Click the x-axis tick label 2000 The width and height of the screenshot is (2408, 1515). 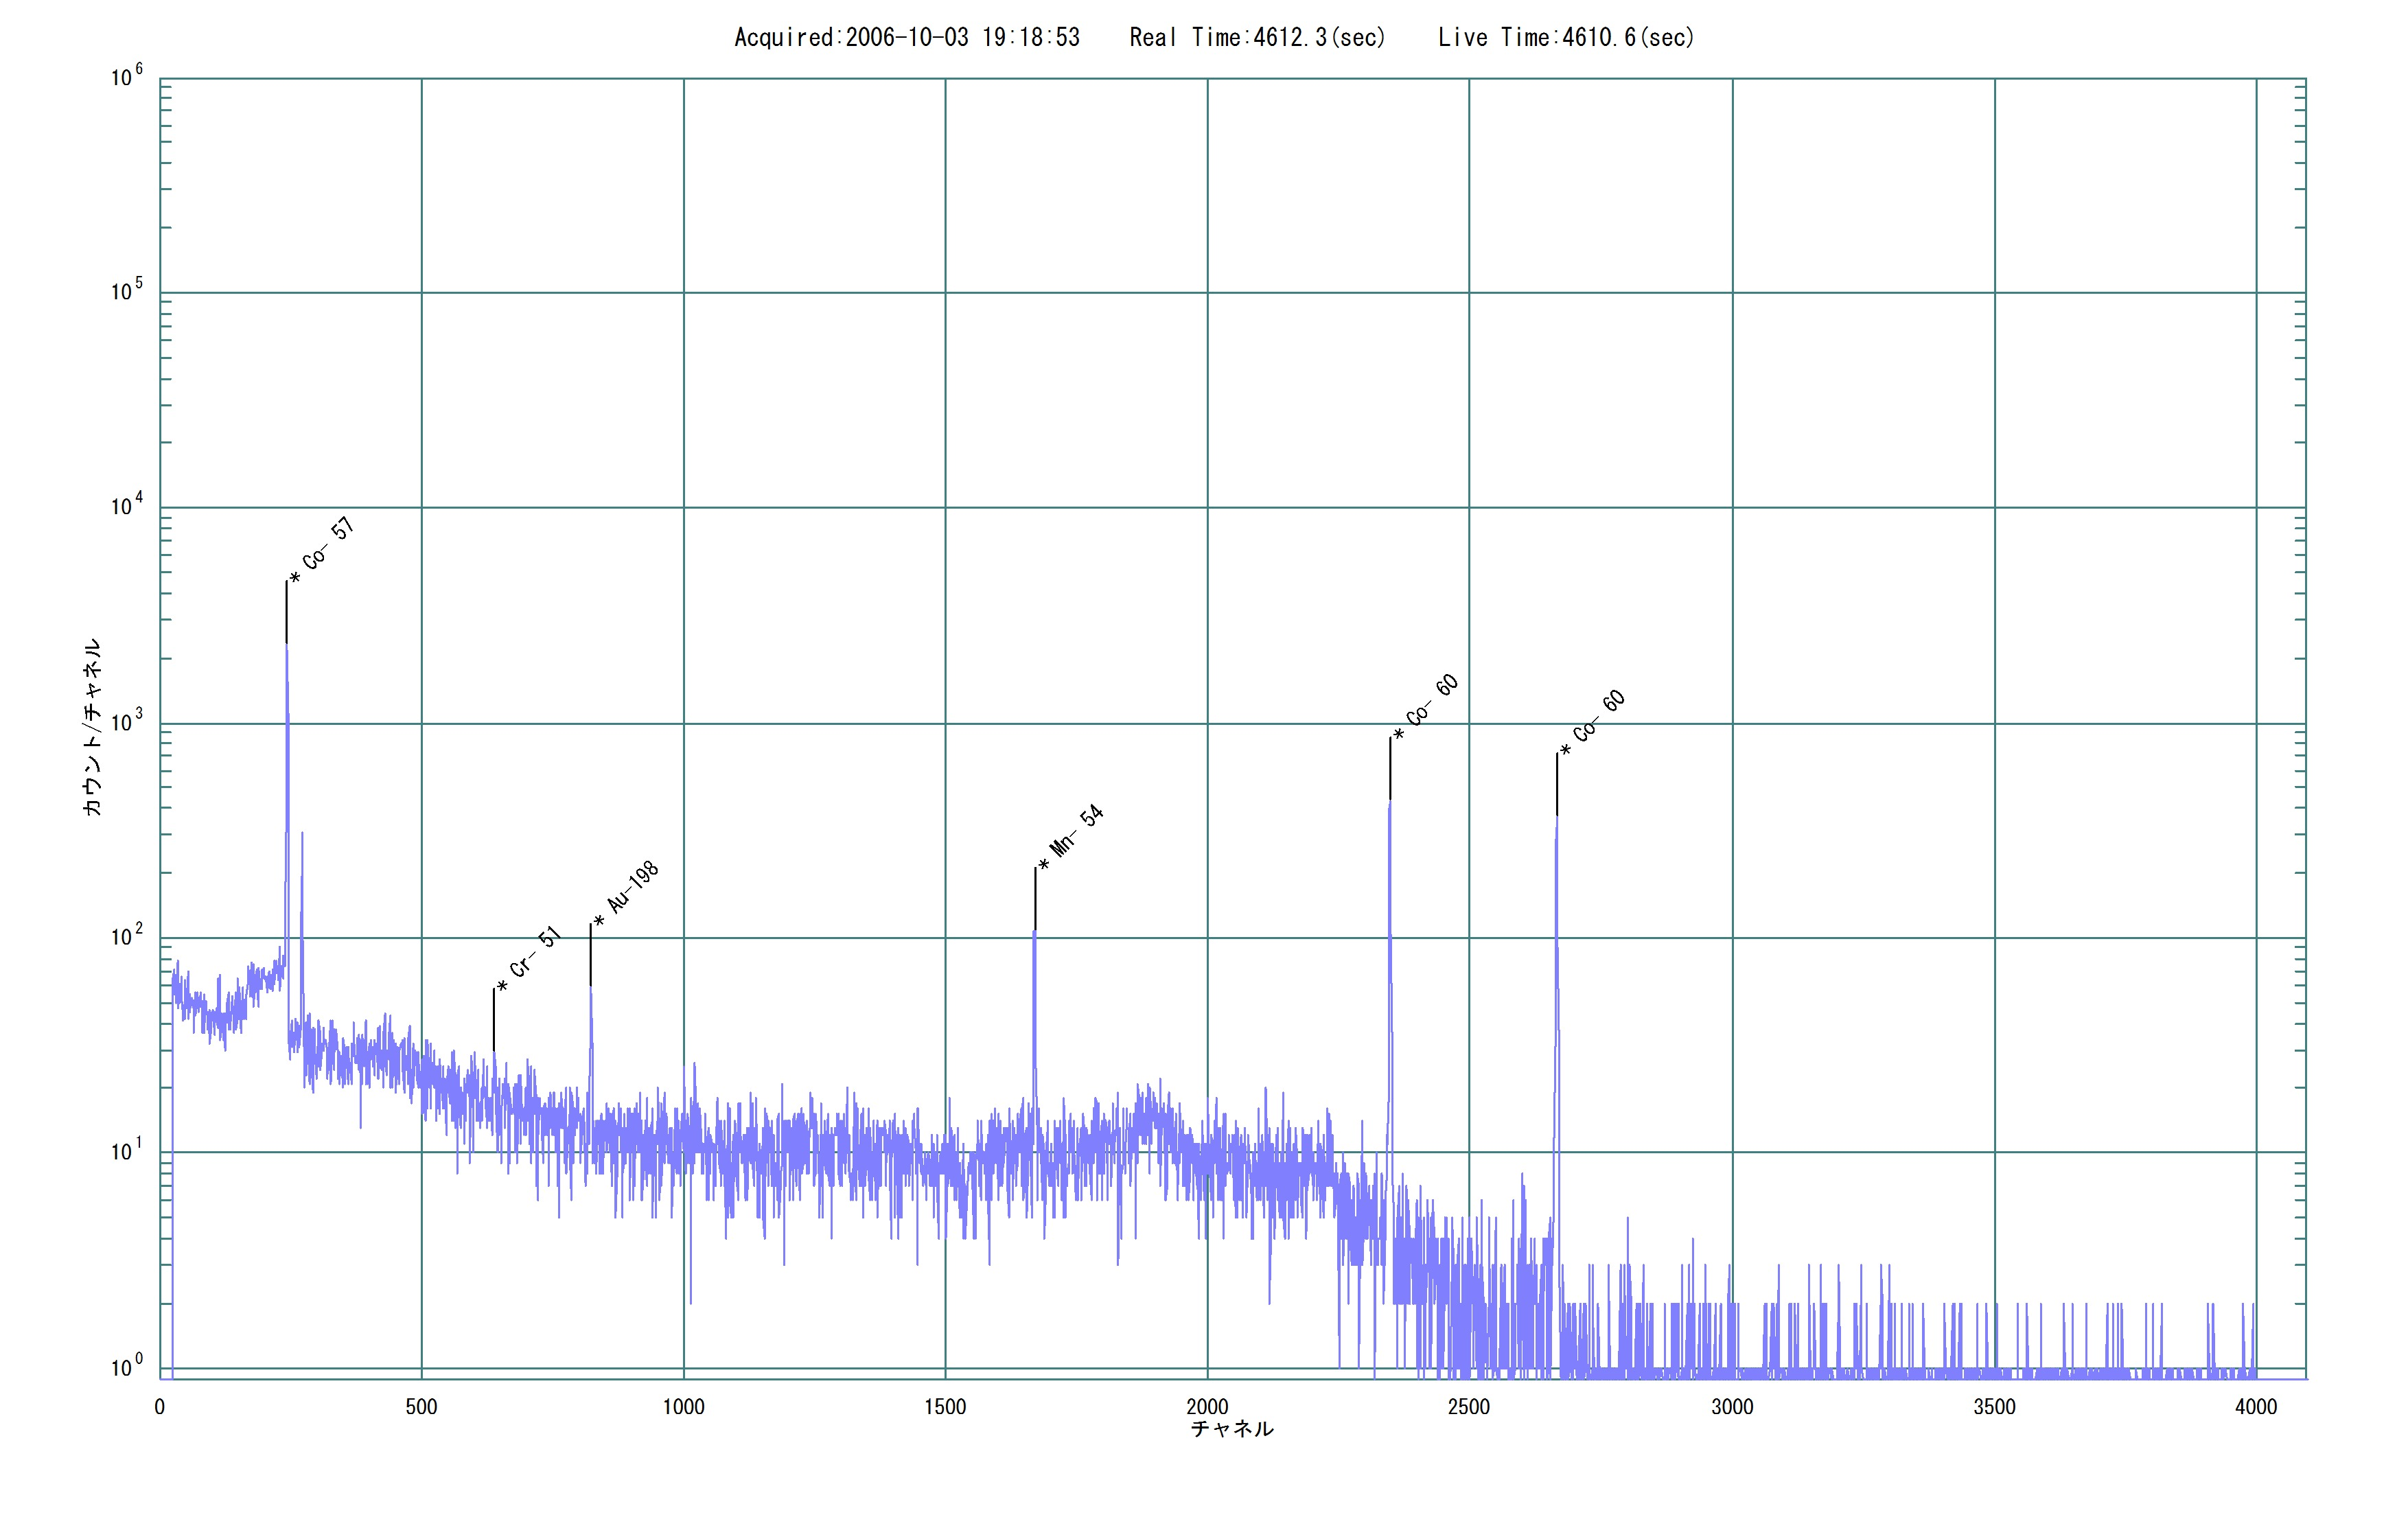point(1207,1407)
